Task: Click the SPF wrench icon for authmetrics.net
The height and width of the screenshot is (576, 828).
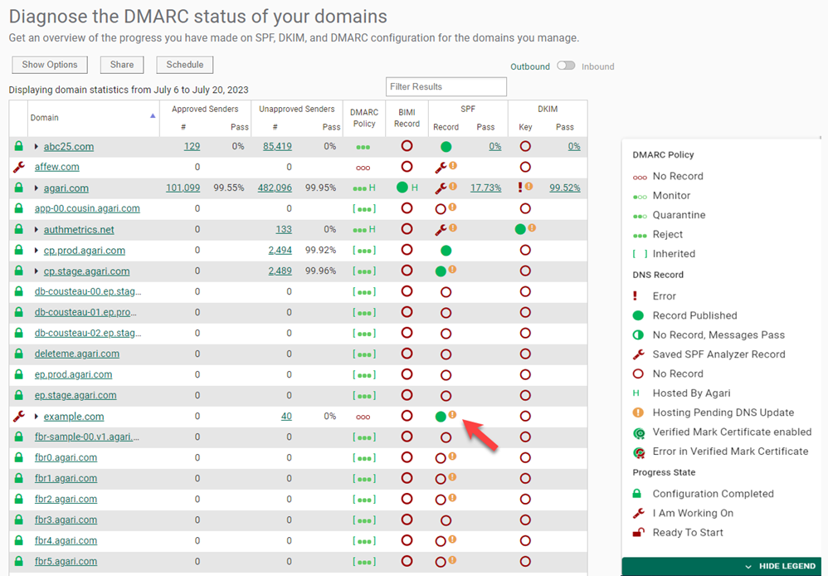Action: 441,229
